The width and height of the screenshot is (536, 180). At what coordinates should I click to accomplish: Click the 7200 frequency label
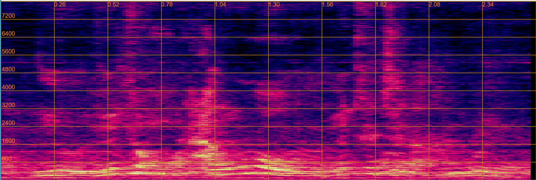[8, 16]
